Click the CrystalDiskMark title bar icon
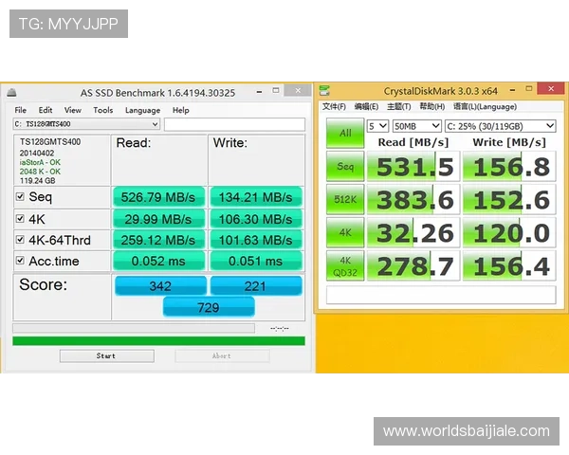Screen dimensions: 569x455 [x=325, y=91]
